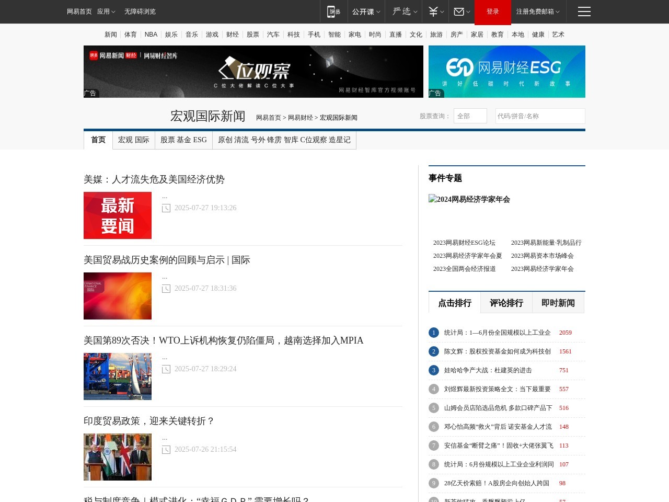Open the 无障碍浏览 link

tap(140, 11)
